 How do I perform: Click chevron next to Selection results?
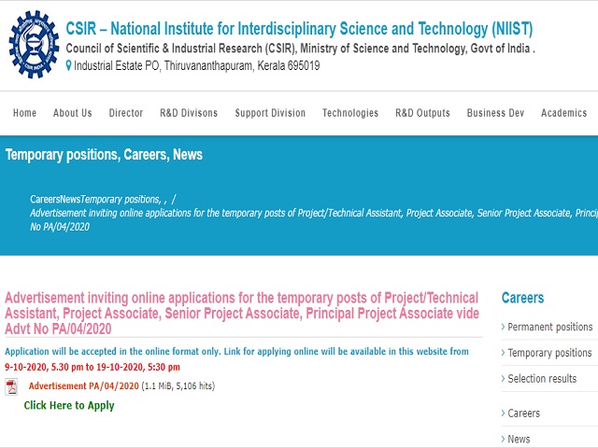[503, 379]
